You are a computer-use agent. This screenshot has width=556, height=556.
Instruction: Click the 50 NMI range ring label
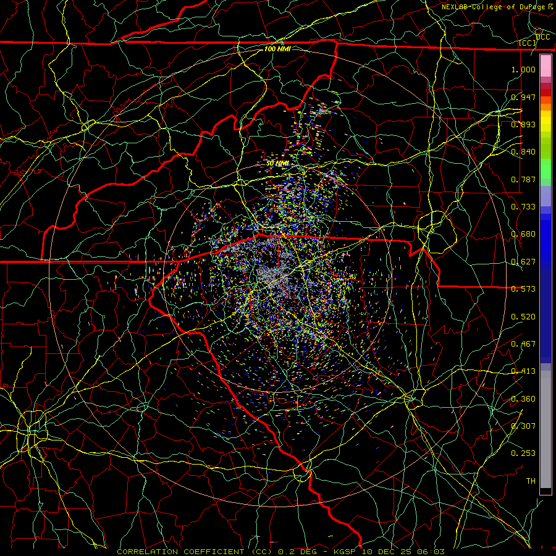point(277,164)
